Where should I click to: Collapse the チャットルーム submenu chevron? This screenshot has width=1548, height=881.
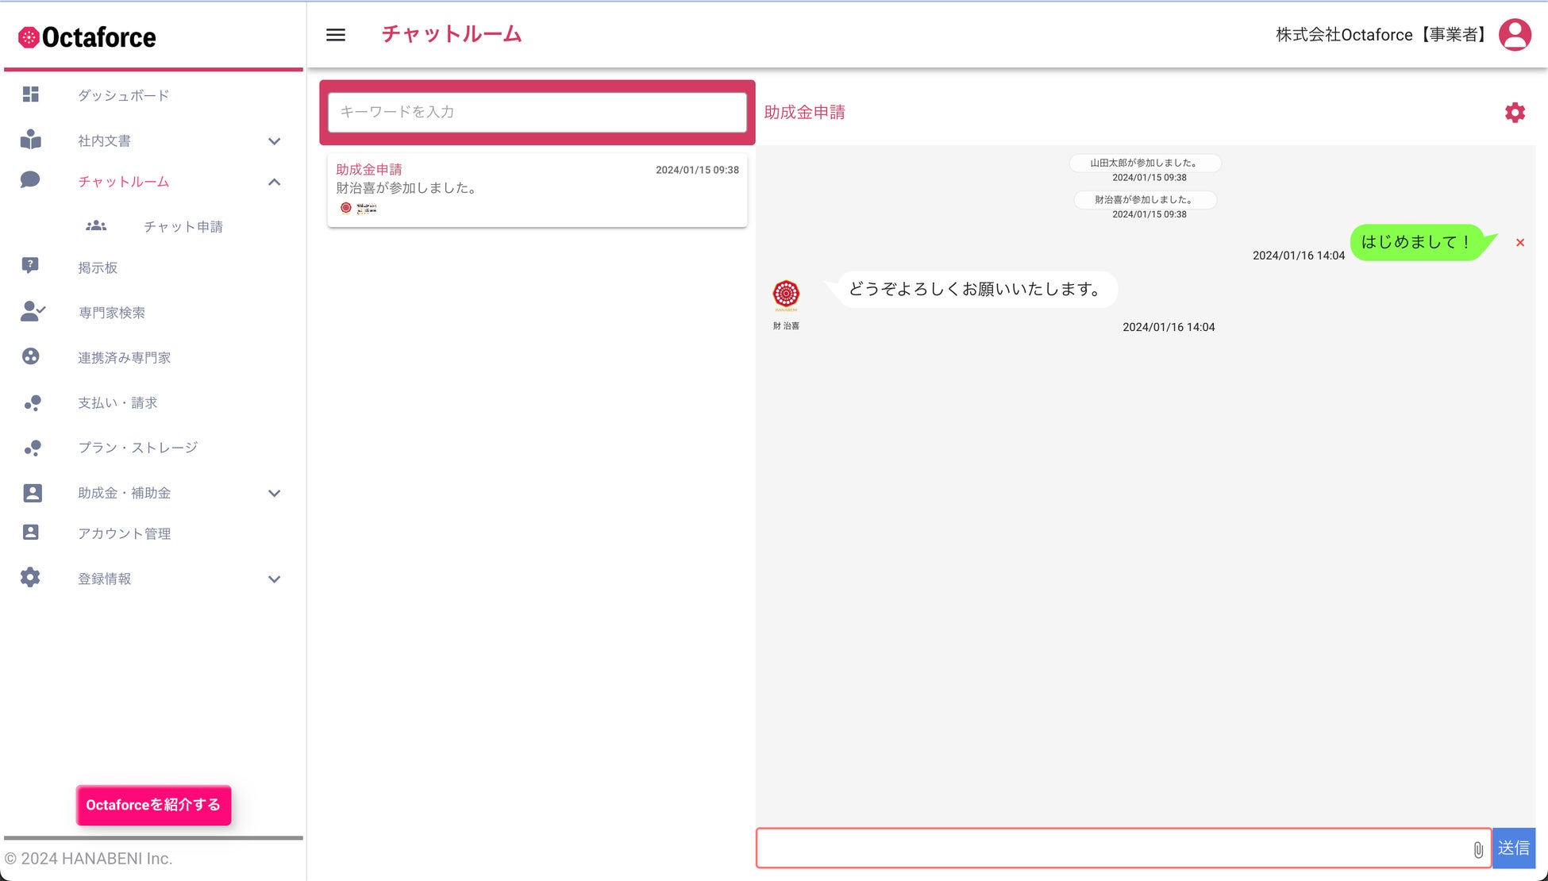tap(274, 182)
